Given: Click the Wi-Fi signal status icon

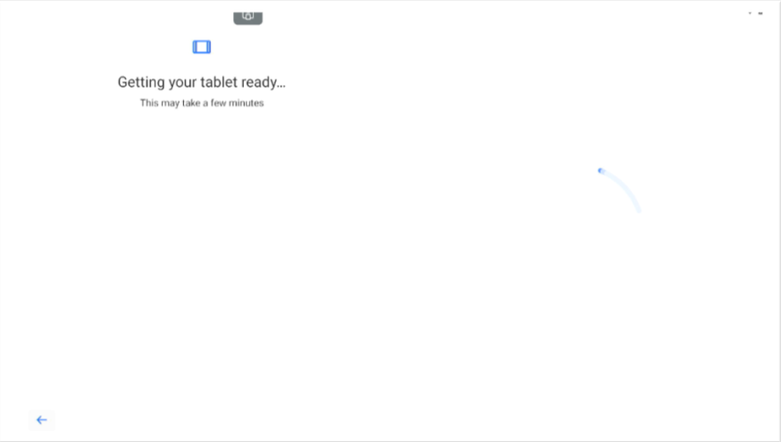Looking at the screenshot, I should 750,13.
